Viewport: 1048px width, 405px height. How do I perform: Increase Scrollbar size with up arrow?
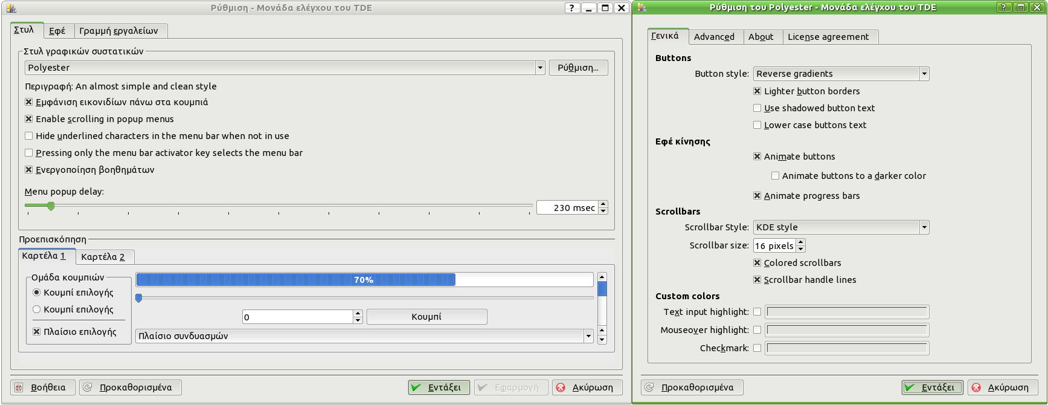pos(801,242)
